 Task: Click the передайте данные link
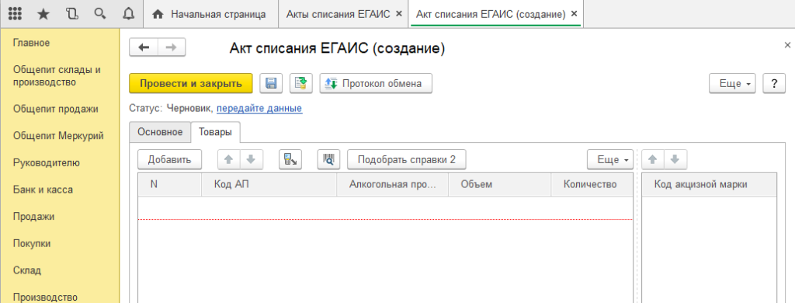259,108
